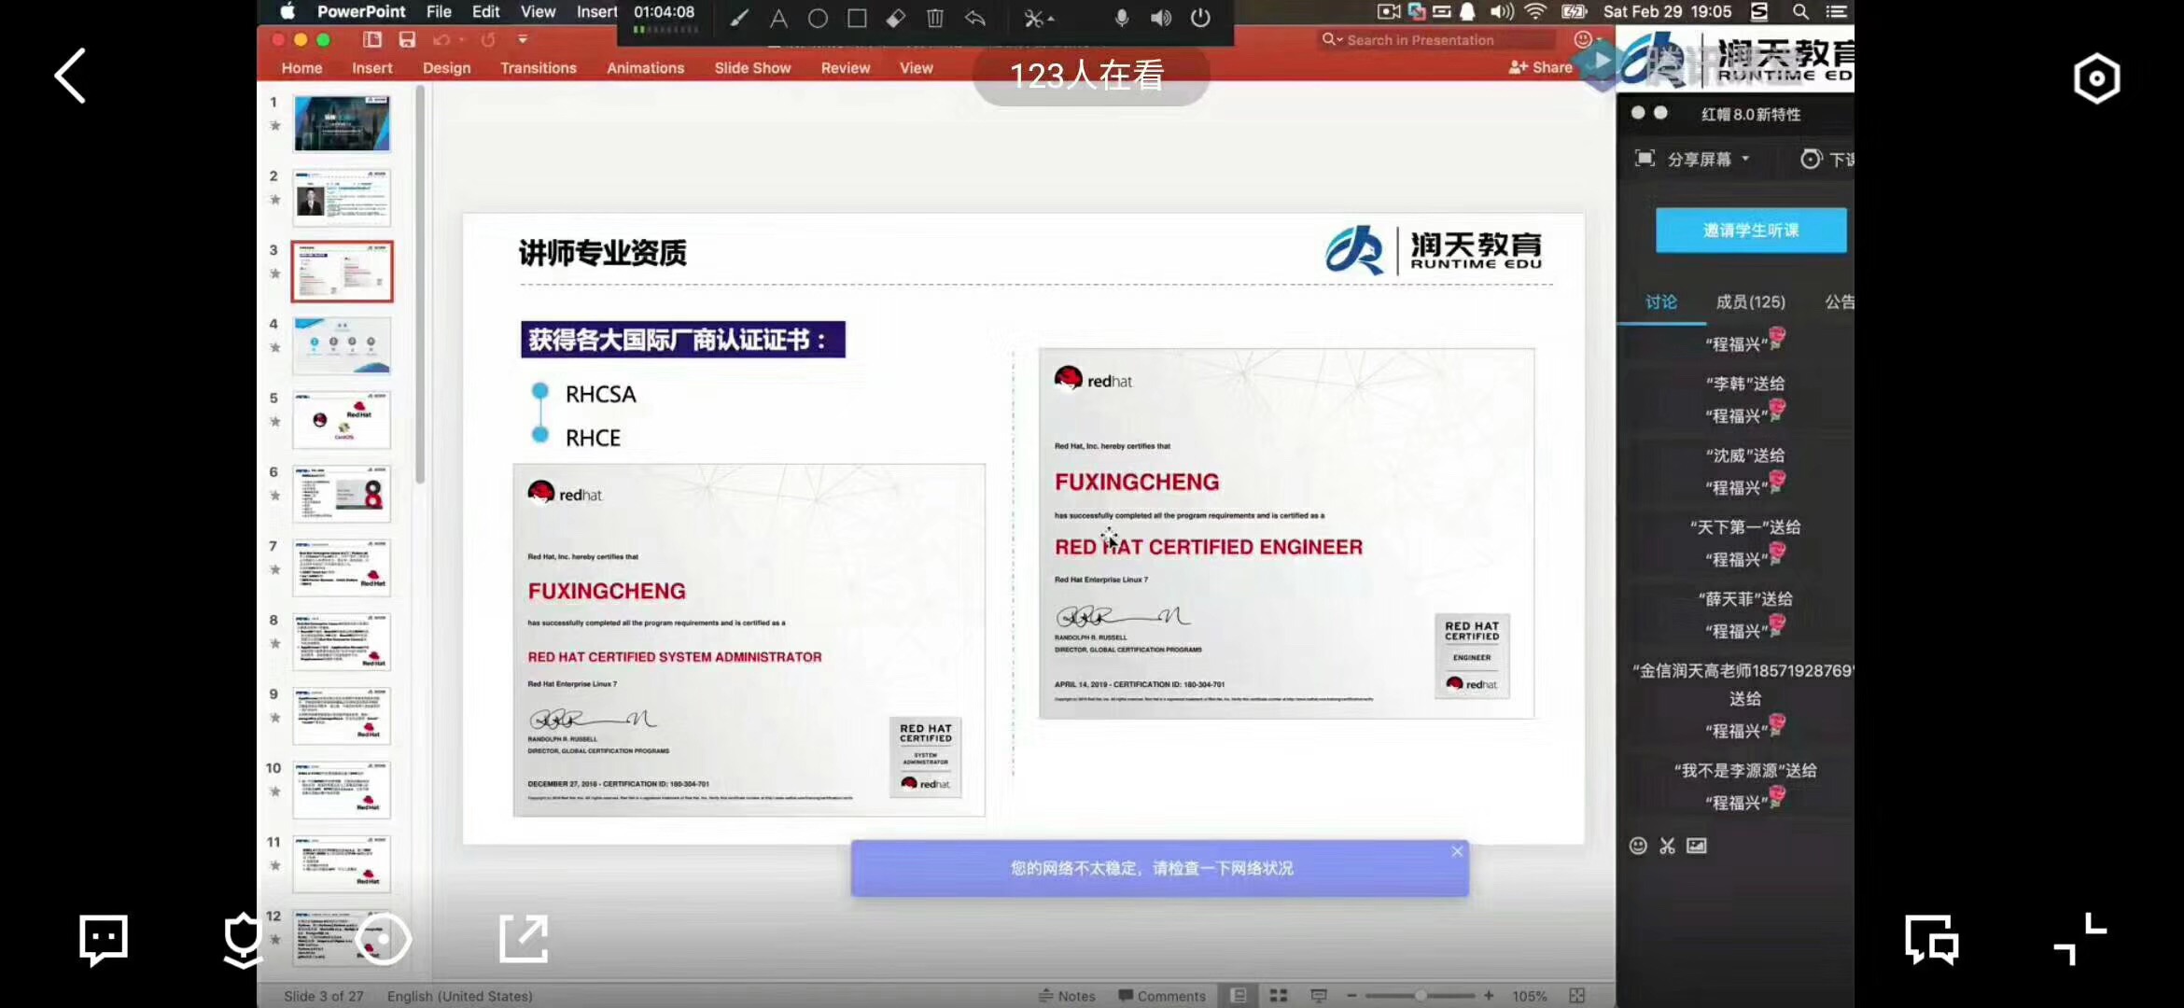Select slide 5 thumbnail
This screenshot has width=2184, height=1008.
tap(342, 420)
